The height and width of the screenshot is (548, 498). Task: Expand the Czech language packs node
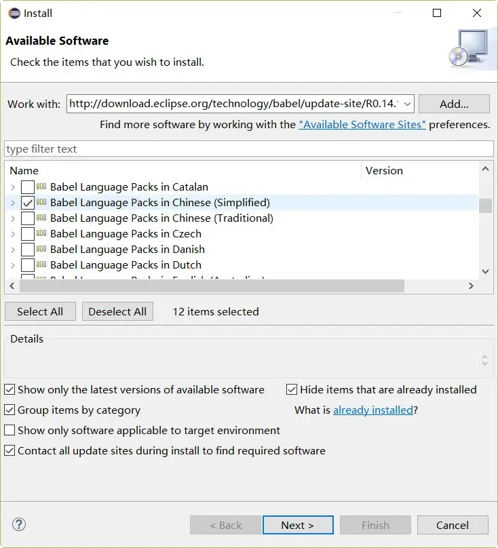point(13,234)
